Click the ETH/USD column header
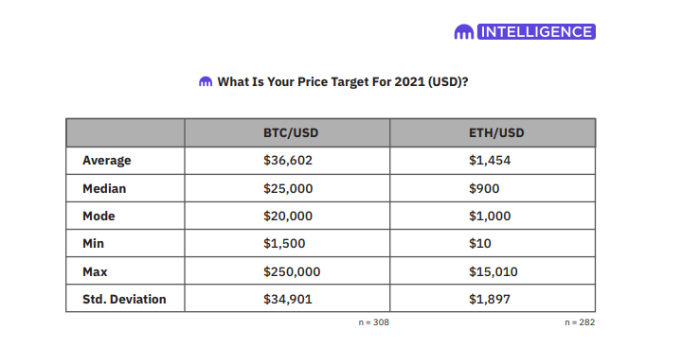This screenshot has width=700, height=347. [x=496, y=132]
